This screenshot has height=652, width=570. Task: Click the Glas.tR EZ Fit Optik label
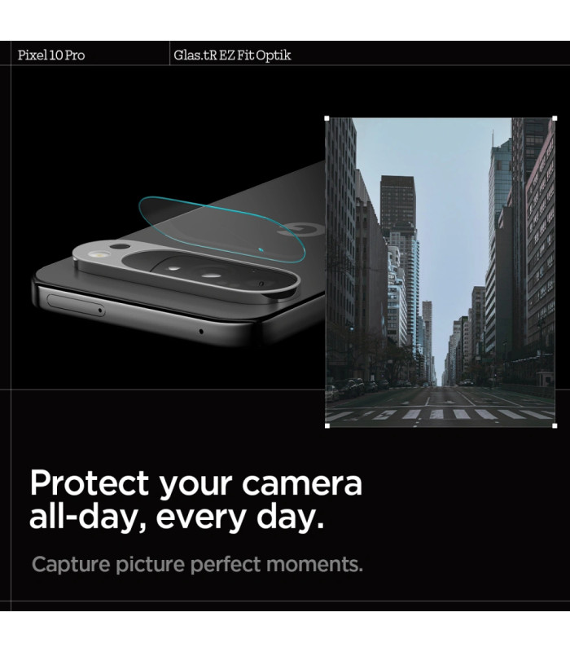(232, 55)
